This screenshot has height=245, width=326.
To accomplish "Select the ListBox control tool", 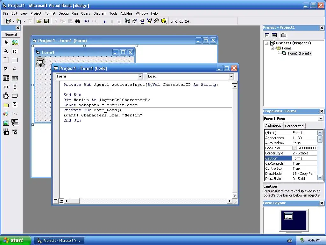I will click(x=15, y=78).
